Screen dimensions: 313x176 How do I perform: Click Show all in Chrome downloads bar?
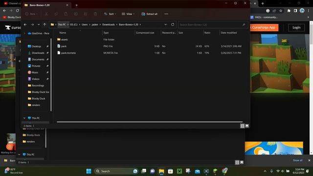tap(298, 160)
